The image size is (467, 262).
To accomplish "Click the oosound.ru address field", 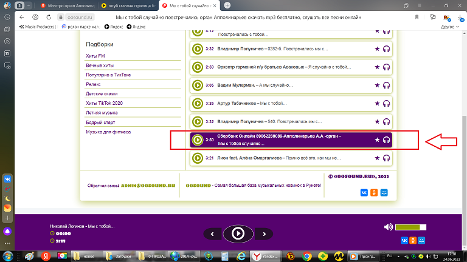I will [x=80, y=17].
